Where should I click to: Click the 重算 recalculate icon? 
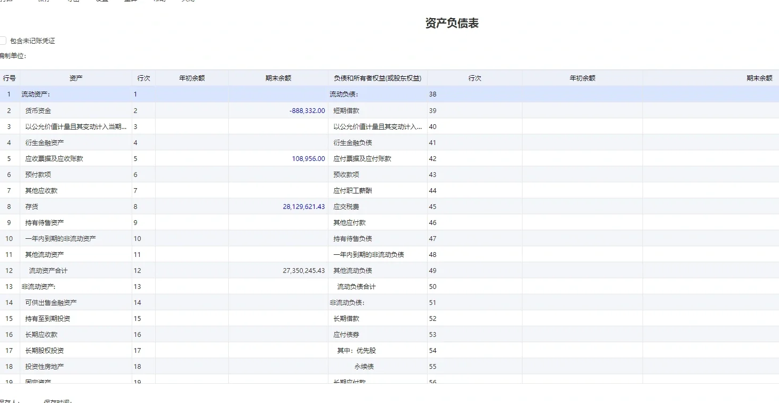(x=131, y=2)
